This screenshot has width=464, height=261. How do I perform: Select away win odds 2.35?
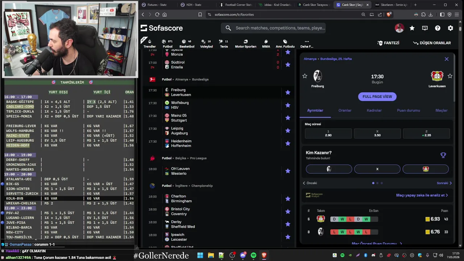[x=426, y=133]
